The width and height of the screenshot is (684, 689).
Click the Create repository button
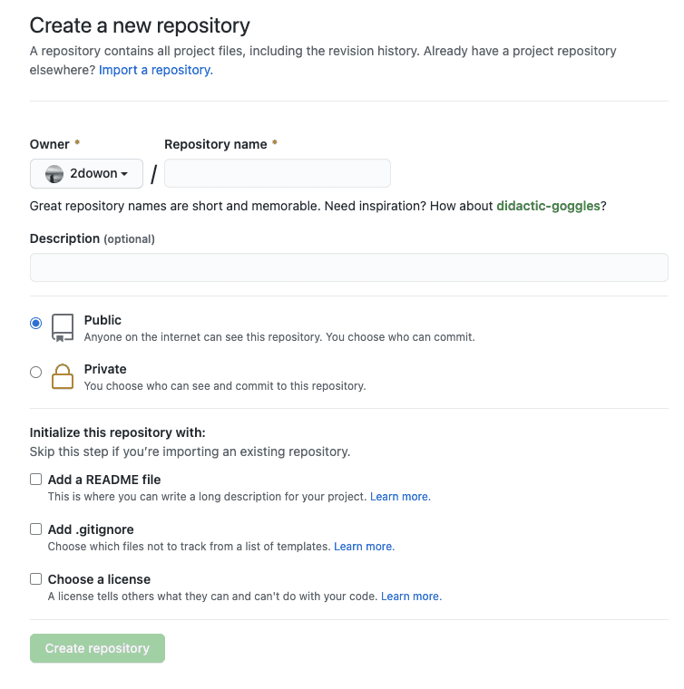coord(97,648)
